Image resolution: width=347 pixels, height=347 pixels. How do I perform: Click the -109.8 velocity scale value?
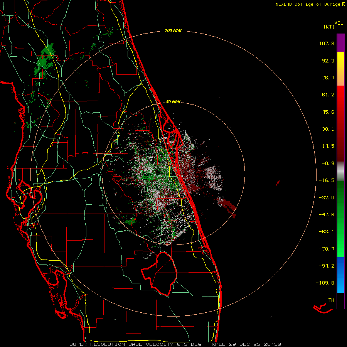pos(325,283)
